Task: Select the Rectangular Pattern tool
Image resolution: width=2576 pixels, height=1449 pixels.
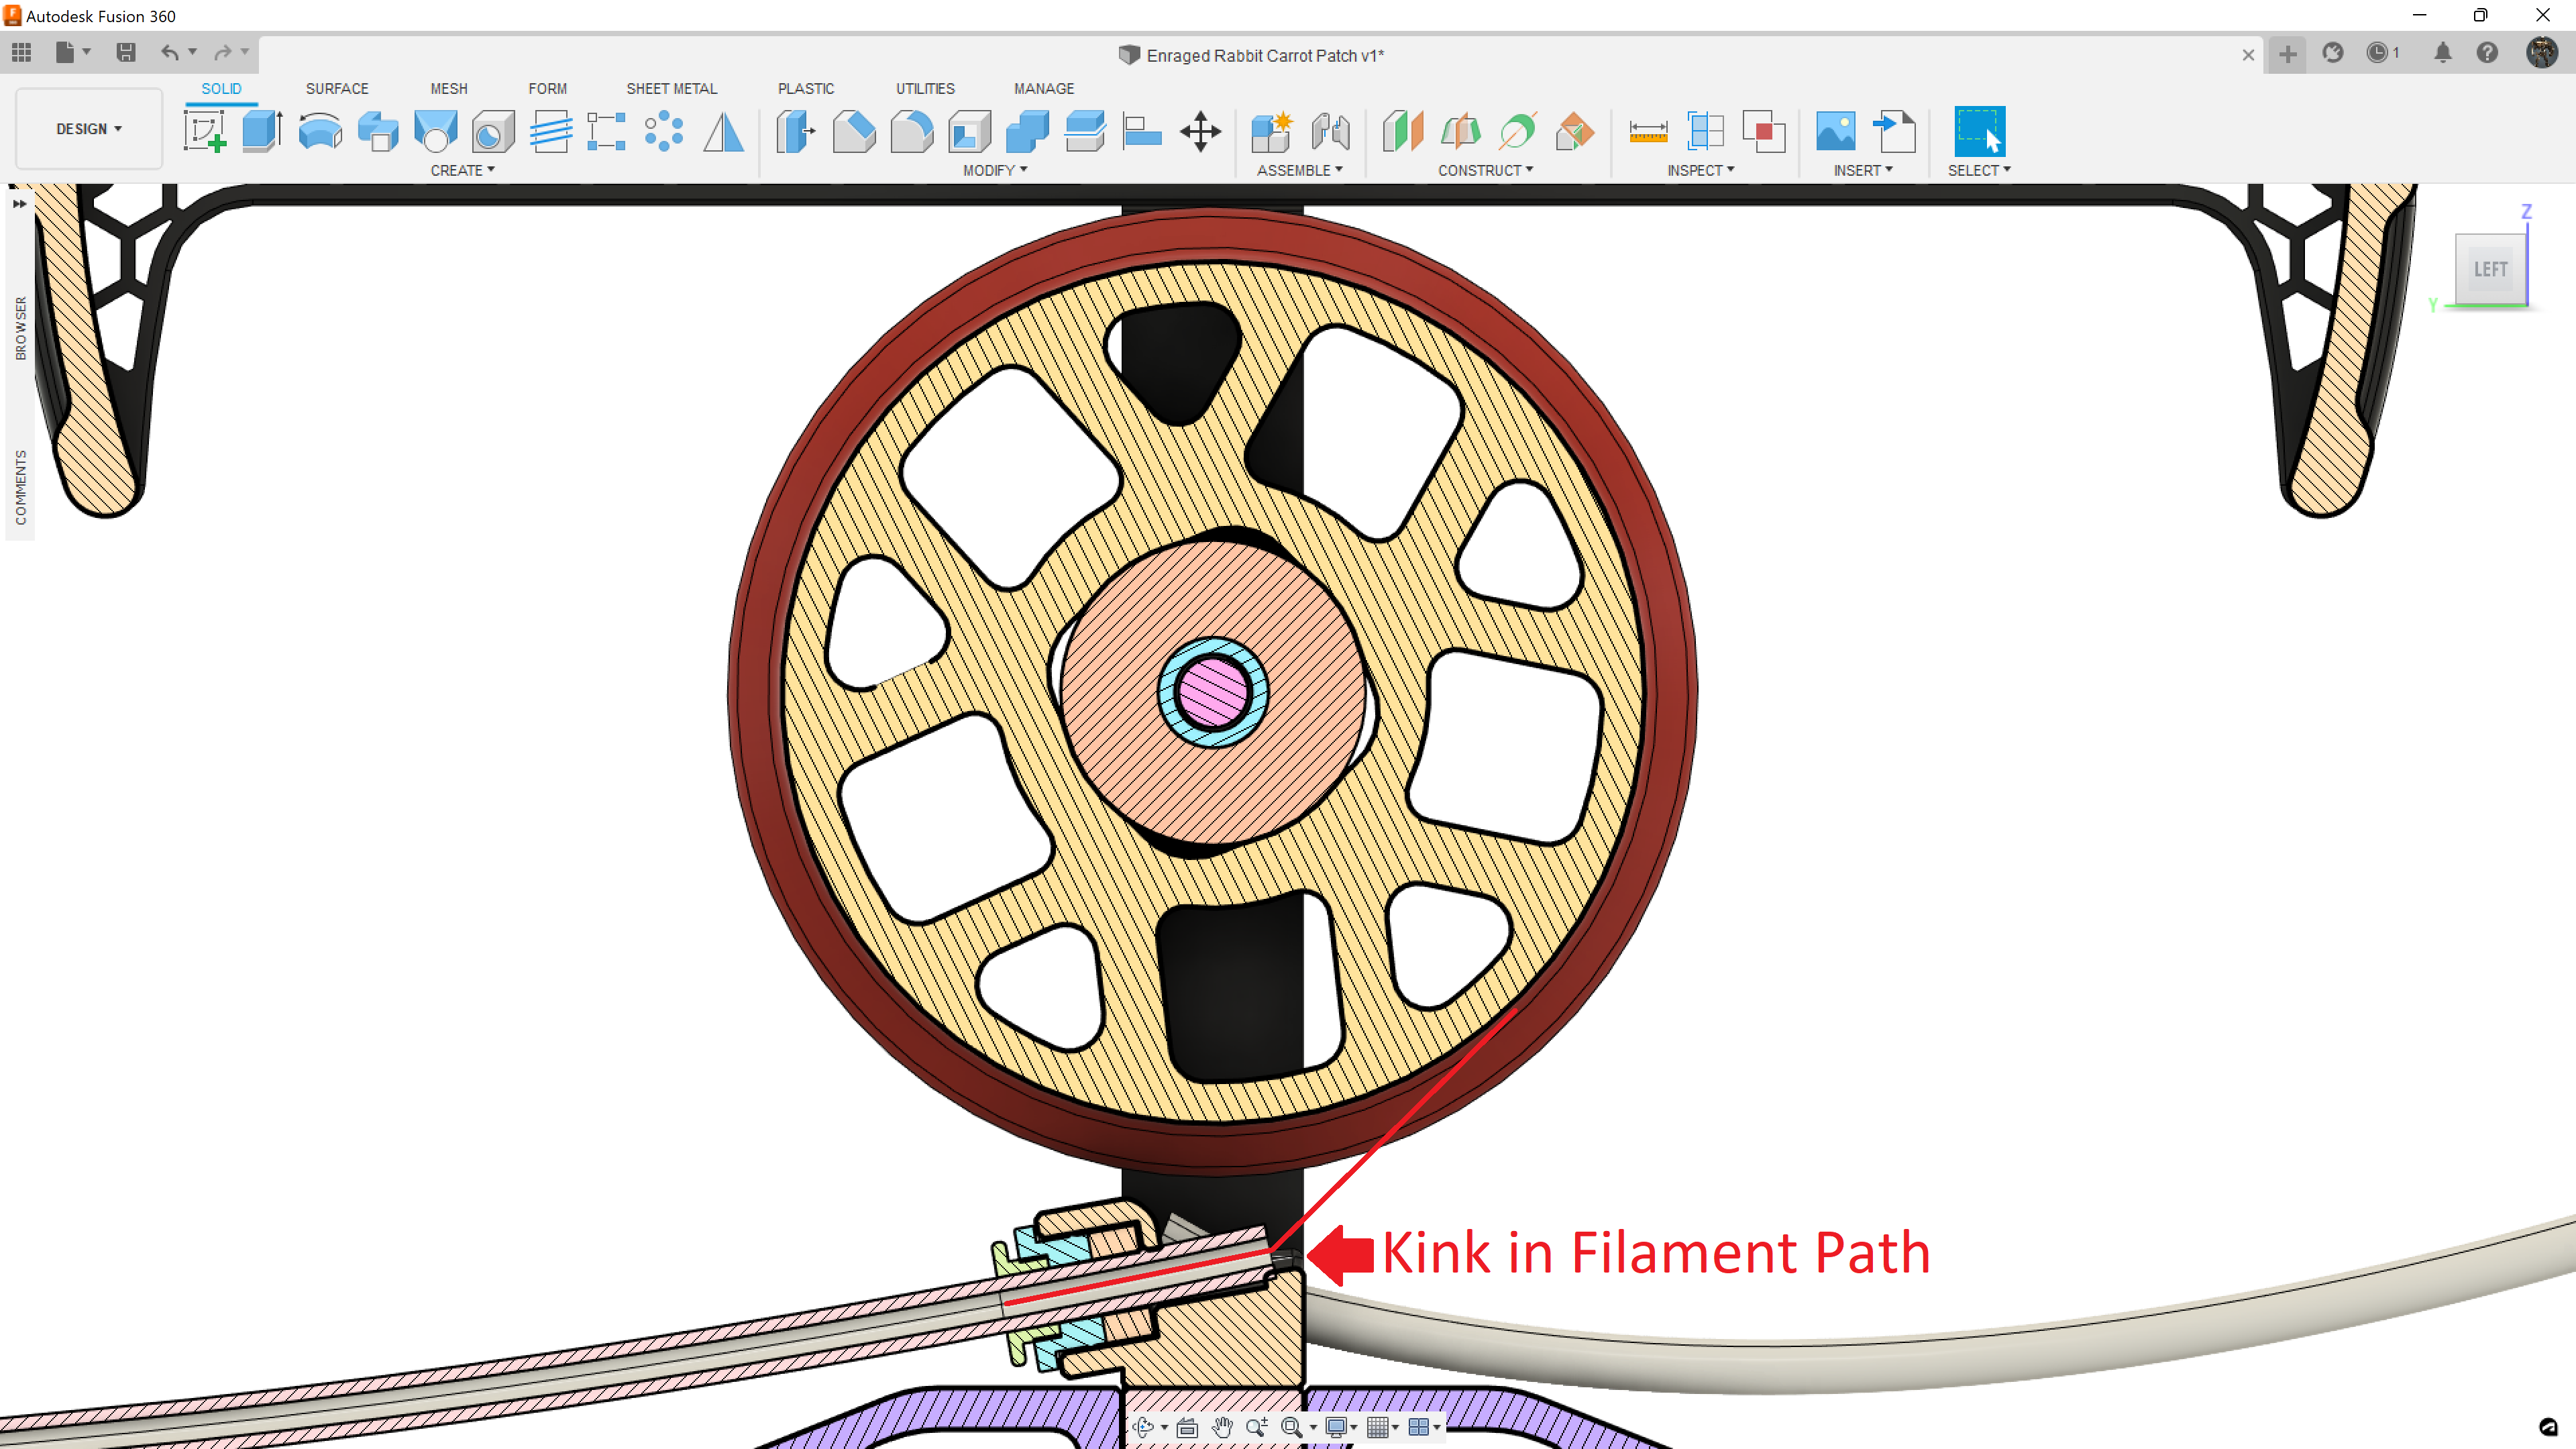Action: pyautogui.click(x=606, y=131)
